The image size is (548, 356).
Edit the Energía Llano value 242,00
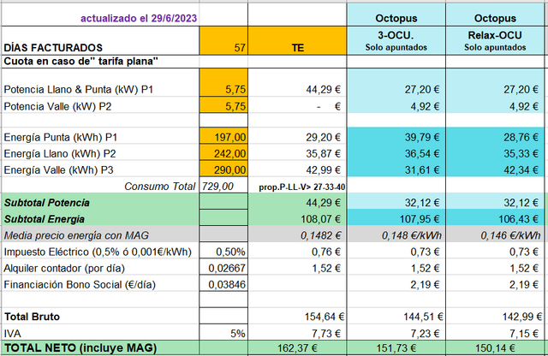tap(223, 152)
